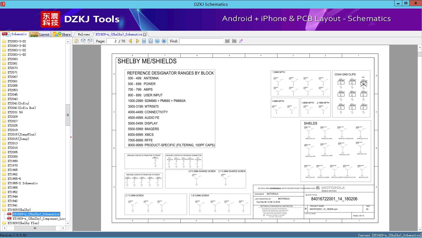Screen dimensions: 422x238
Task: Zoom out of the schematic
Action: pos(157,41)
